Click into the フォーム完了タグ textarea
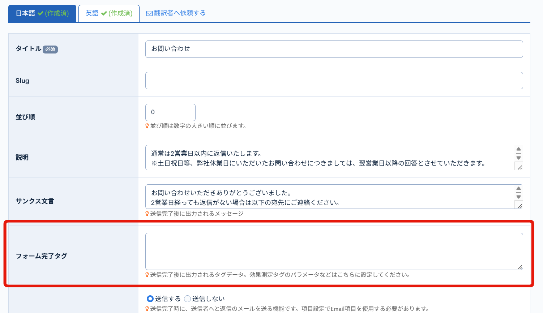This screenshot has width=543, height=313. tap(334, 251)
